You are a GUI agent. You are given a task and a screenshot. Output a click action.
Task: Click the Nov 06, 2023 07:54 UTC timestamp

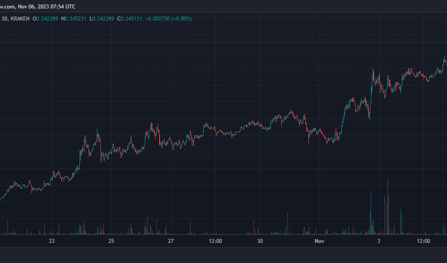tap(47, 6)
